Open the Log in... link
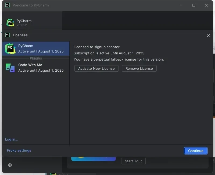This screenshot has height=175, width=215. 12,139
